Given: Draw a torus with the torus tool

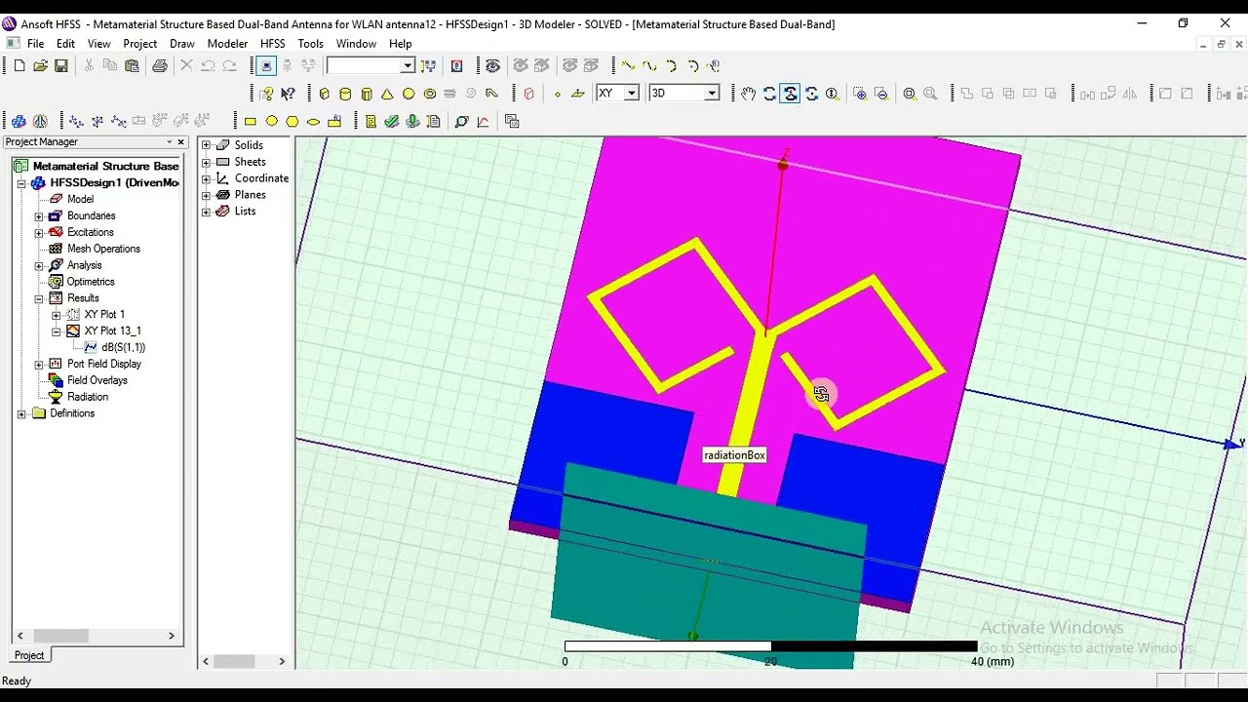Looking at the screenshot, I should point(429,94).
